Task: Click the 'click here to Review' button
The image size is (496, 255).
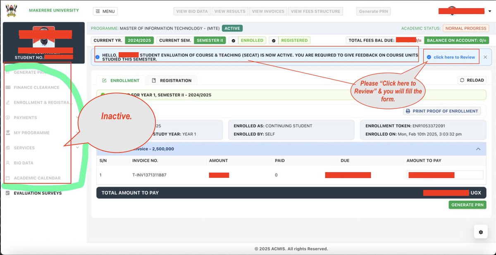Action: (451, 57)
